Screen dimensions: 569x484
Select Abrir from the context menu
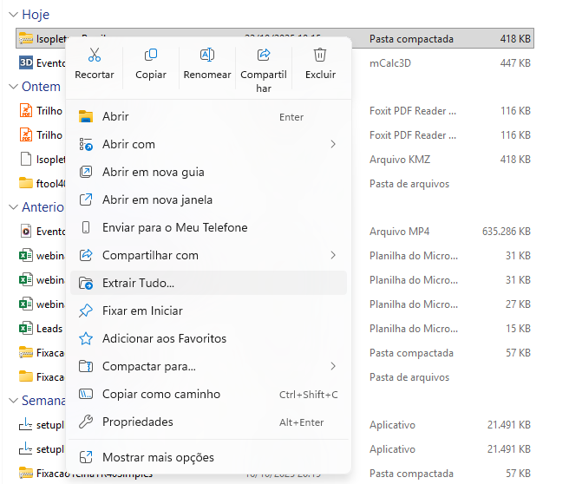tap(115, 117)
